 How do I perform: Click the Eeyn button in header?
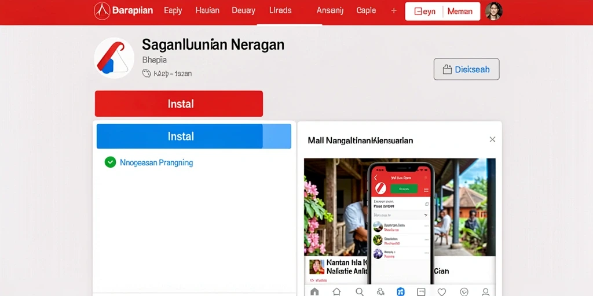click(424, 12)
